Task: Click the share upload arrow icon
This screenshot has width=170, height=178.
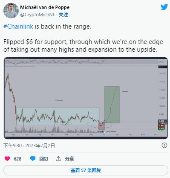Action: click(58, 158)
